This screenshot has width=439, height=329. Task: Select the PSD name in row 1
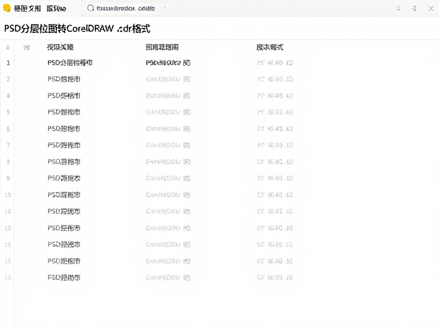[70, 62]
